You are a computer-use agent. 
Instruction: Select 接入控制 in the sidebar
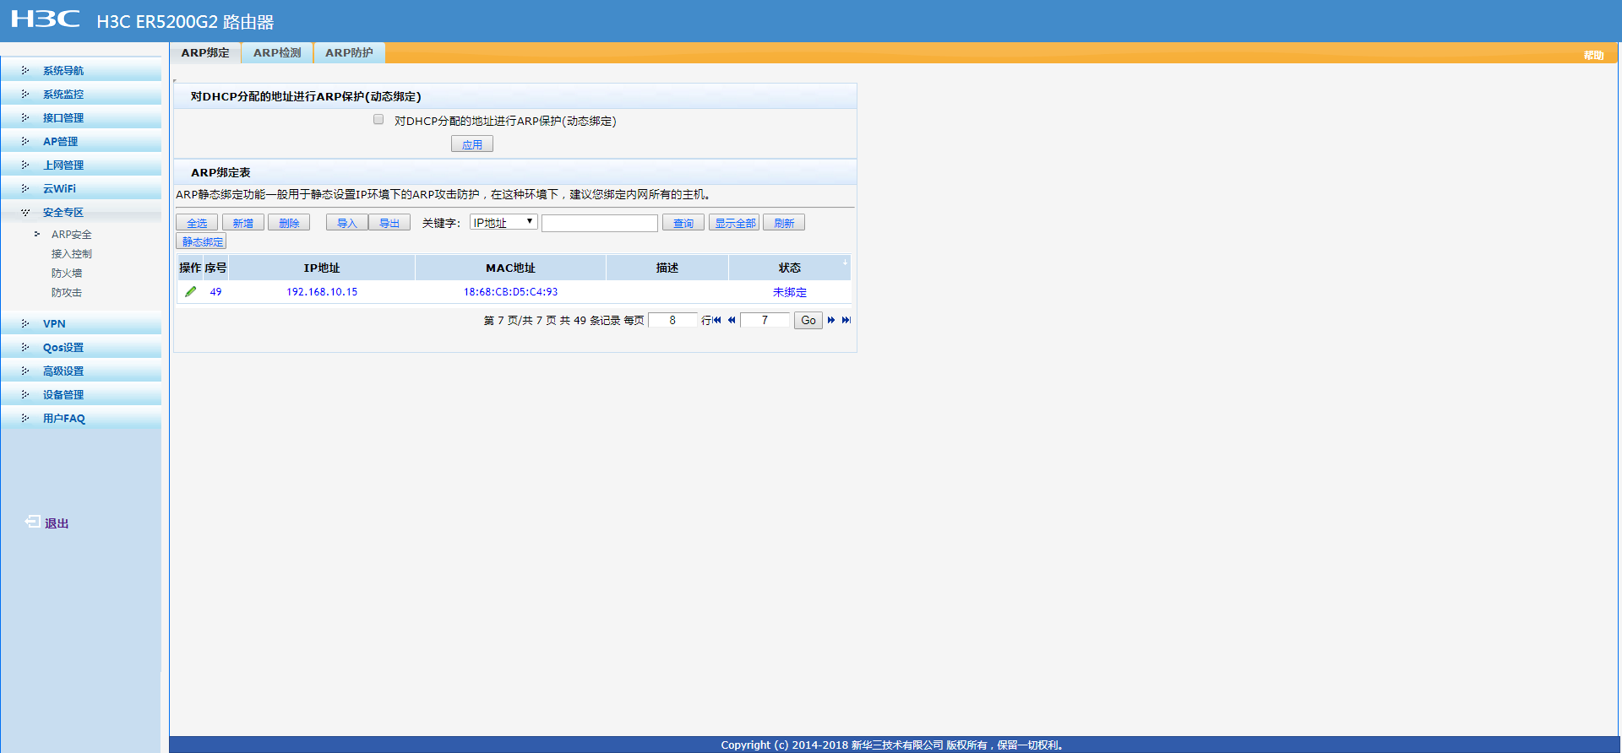(x=72, y=253)
